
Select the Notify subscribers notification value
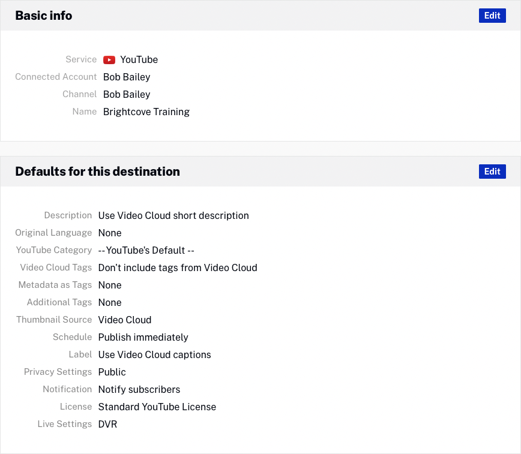pos(139,389)
